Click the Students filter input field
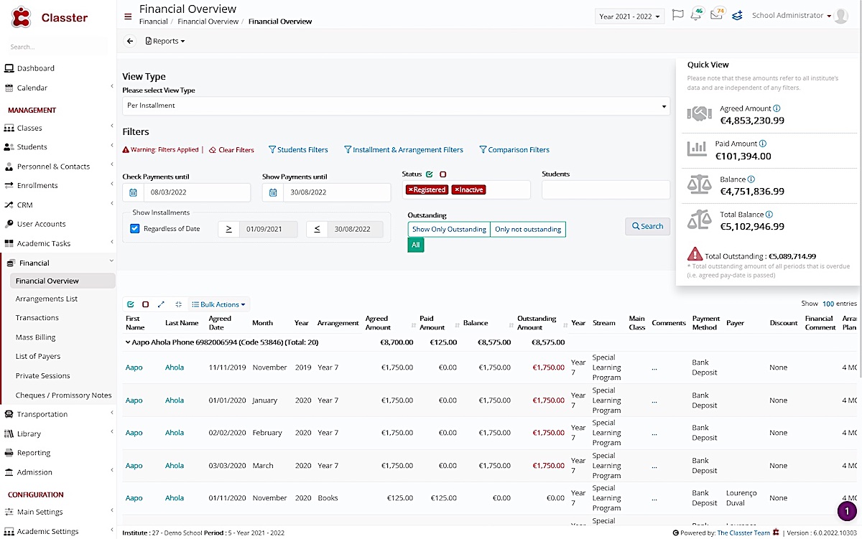The width and height of the screenshot is (862, 539). 605,189
